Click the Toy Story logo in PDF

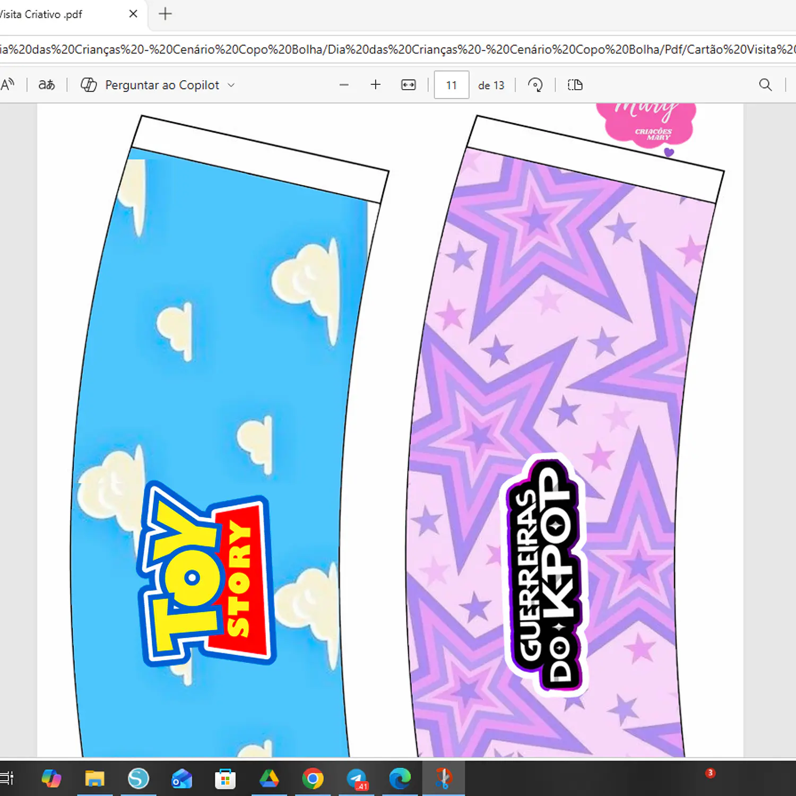click(206, 574)
